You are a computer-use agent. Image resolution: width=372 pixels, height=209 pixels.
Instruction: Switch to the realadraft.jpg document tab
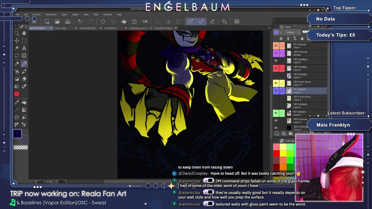click(x=87, y=28)
